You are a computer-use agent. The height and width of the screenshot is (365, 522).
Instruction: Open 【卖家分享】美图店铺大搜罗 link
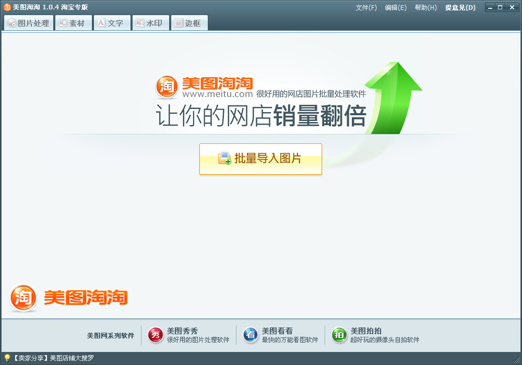pyautogui.click(x=53, y=358)
